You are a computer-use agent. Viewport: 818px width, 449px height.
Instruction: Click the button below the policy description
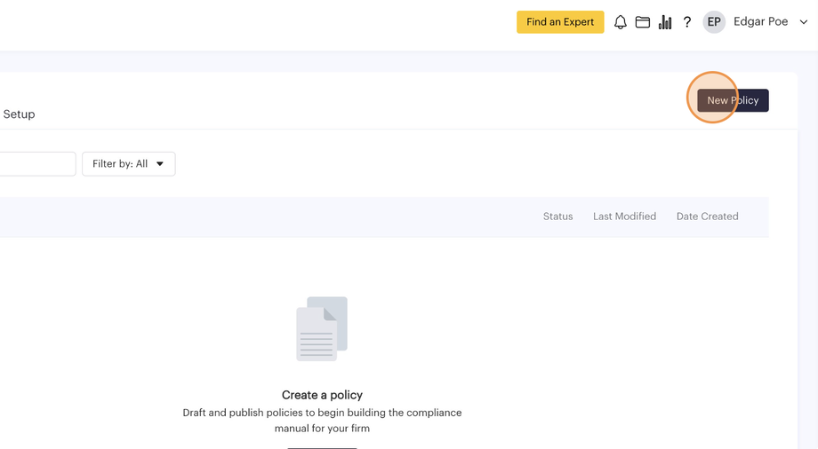(322, 446)
